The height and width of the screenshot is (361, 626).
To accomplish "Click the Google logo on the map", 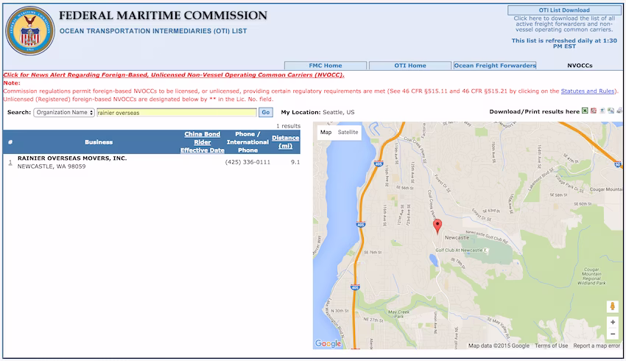I will pyautogui.click(x=328, y=343).
